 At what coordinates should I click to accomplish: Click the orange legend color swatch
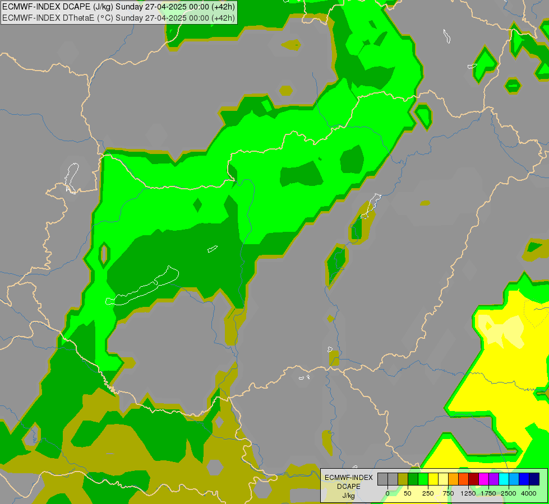tap(454, 479)
